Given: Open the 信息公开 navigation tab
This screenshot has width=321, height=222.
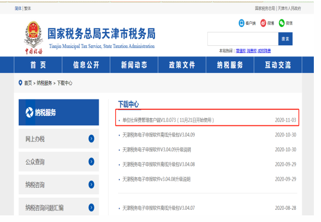Looking at the screenshot, I should pos(86,65).
